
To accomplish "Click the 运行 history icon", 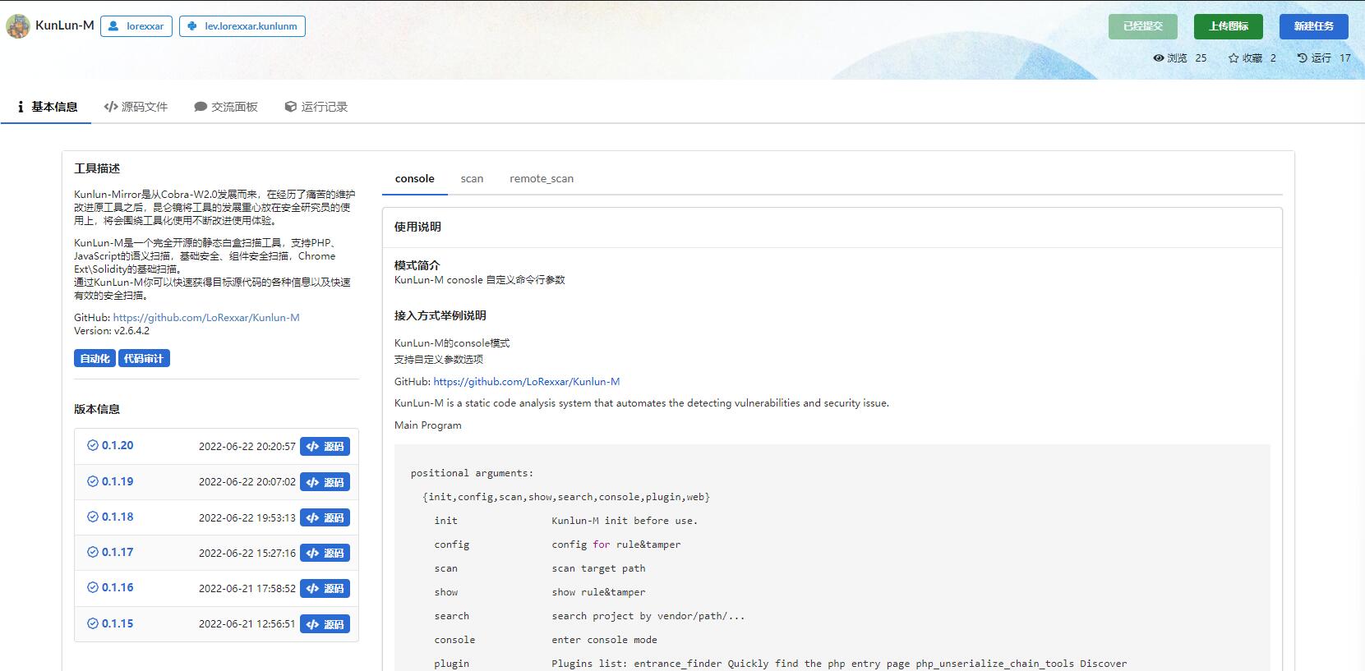I will coord(1303,58).
